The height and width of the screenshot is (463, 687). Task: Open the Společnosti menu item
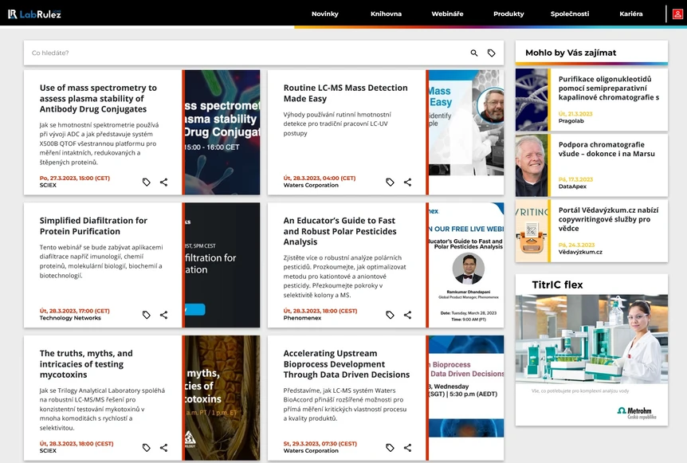(570, 14)
